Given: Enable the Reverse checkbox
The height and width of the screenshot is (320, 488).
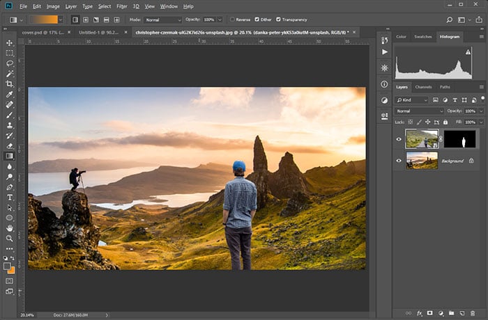Looking at the screenshot, I should (232, 19).
